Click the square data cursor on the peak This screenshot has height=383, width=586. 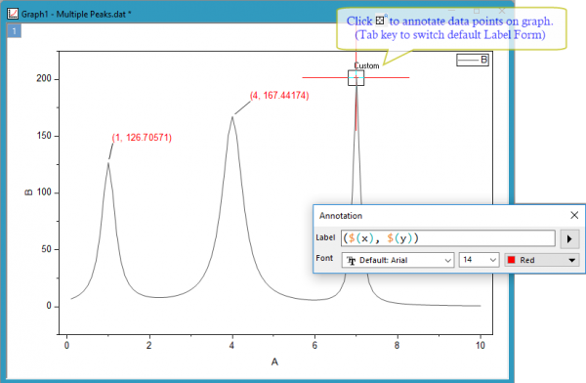(356, 78)
